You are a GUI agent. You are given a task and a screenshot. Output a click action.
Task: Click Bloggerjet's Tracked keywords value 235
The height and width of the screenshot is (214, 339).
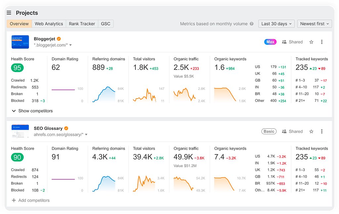[x=302, y=67]
